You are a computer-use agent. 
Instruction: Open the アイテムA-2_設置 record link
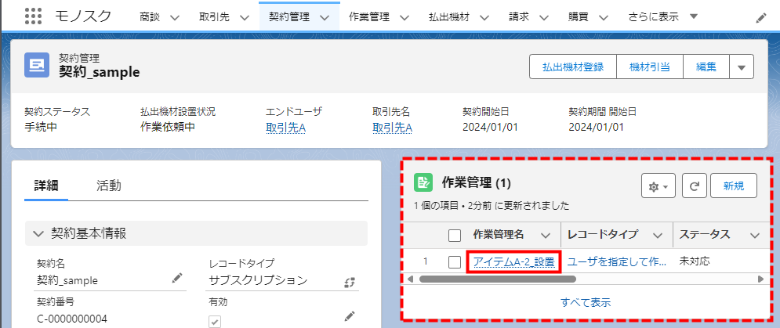click(513, 261)
